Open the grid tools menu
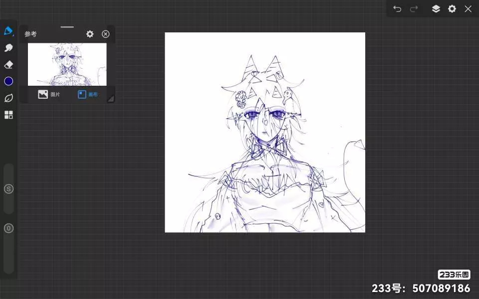This screenshot has height=299, width=479. click(x=8, y=115)
